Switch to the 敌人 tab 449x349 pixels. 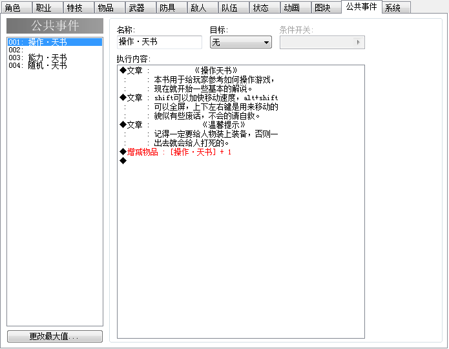point(202,8)
